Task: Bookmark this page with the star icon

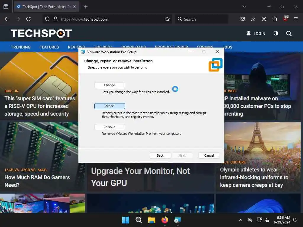Action: 167,19
